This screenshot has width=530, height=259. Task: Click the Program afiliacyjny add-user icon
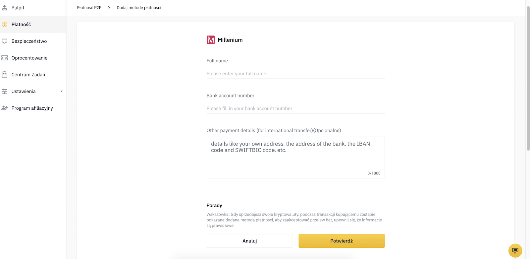point(5,108)
